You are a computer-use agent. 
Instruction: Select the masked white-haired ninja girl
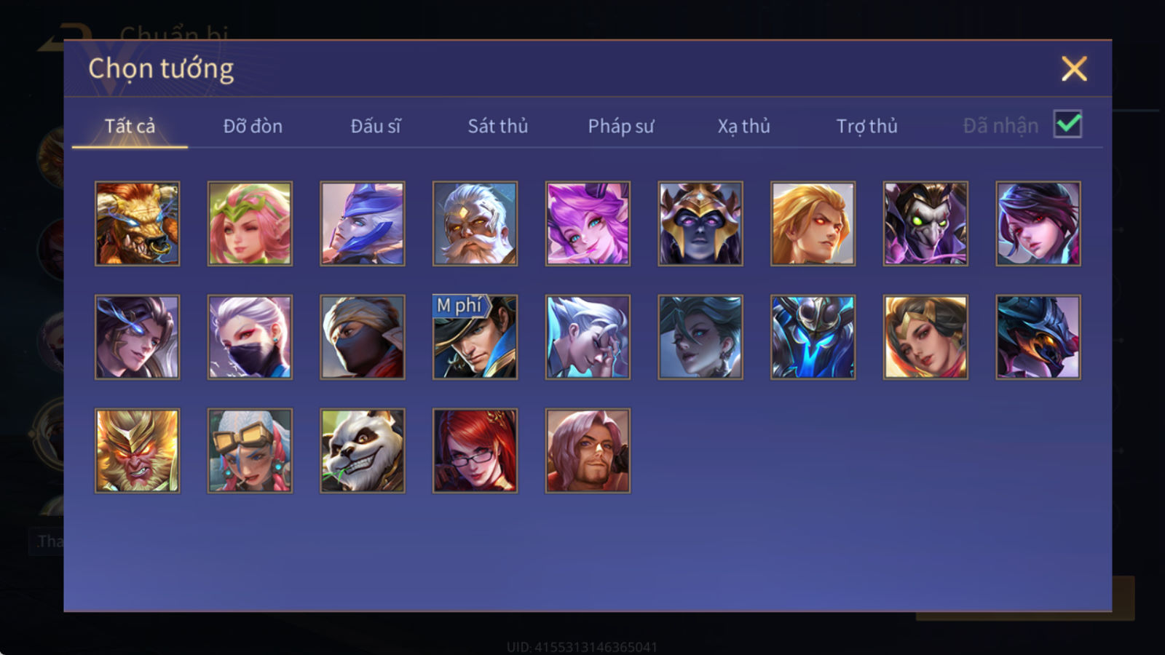[x=250, y=337]
